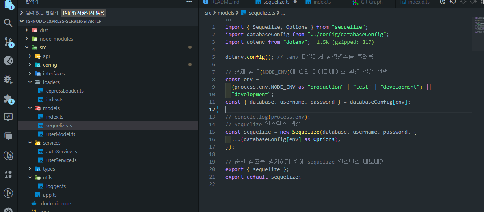Click 'new Sequelize' on line 15
The image size is (484, 212).
(300, 132)
